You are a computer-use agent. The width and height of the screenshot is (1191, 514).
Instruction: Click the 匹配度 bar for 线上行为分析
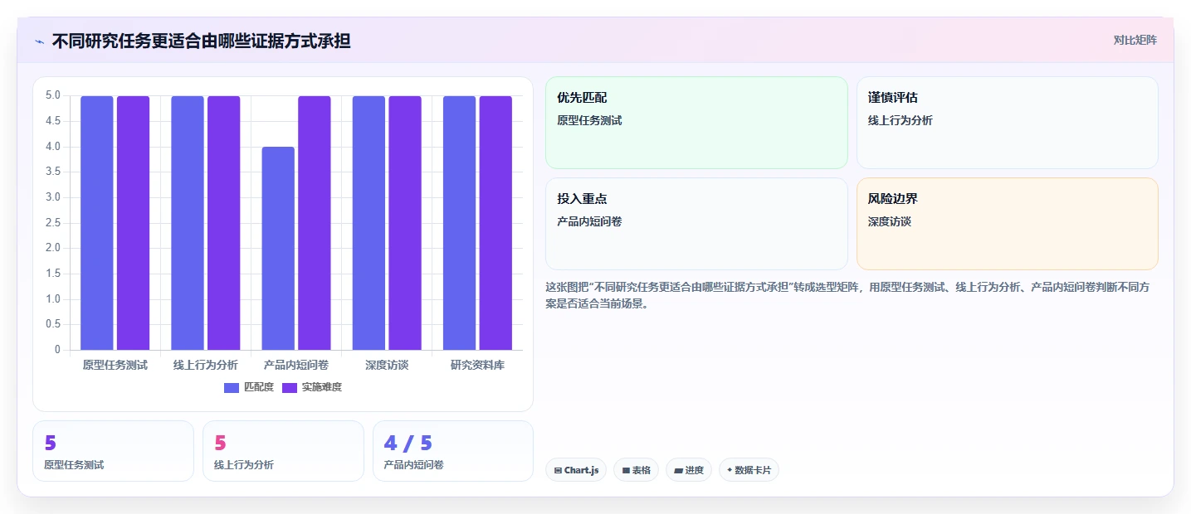[x=188, y=223]
